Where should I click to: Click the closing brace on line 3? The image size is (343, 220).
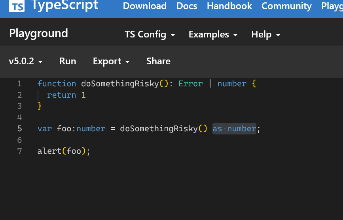point(40,106)
